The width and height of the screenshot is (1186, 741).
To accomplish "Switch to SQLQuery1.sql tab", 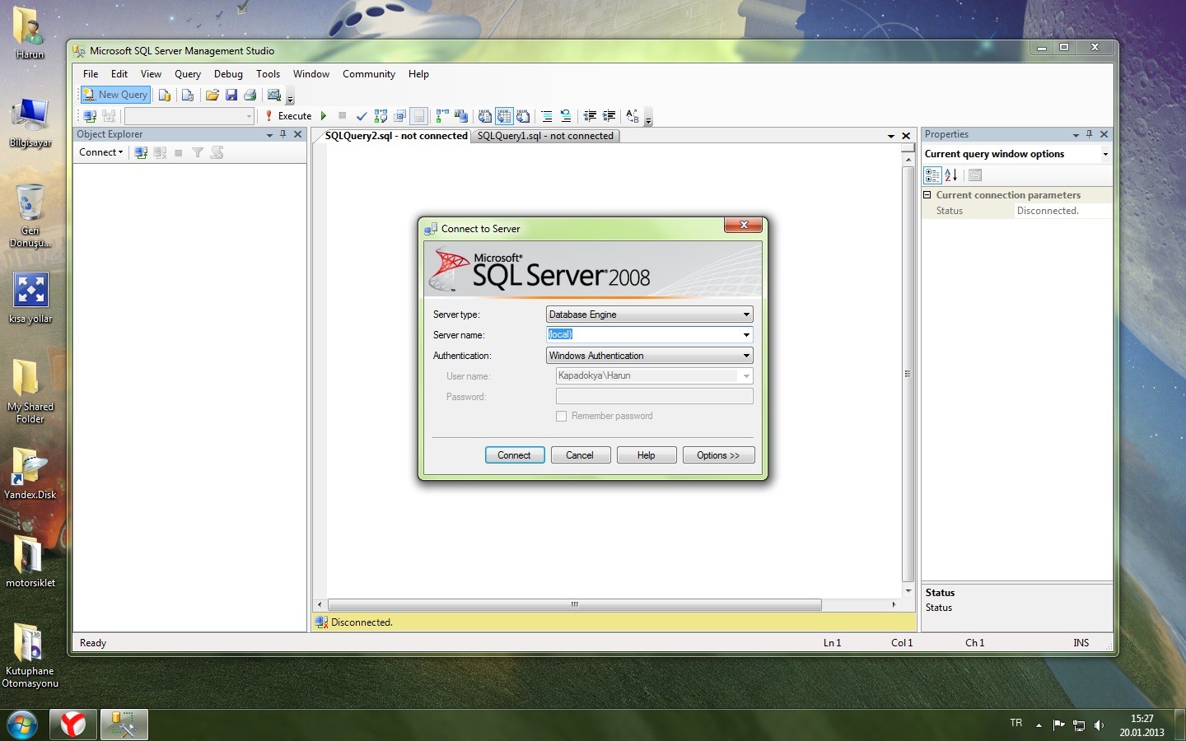I will (x=545, y=136).
